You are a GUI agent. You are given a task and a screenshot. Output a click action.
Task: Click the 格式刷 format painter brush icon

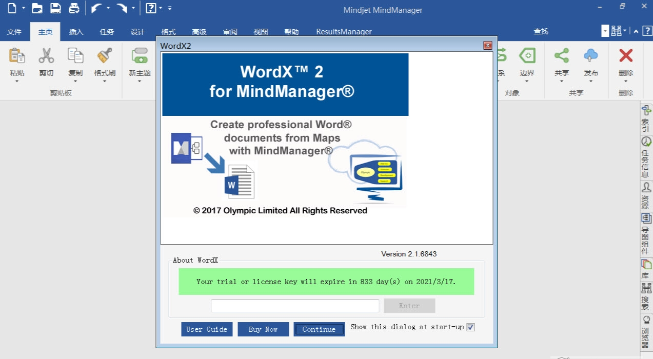105,55
